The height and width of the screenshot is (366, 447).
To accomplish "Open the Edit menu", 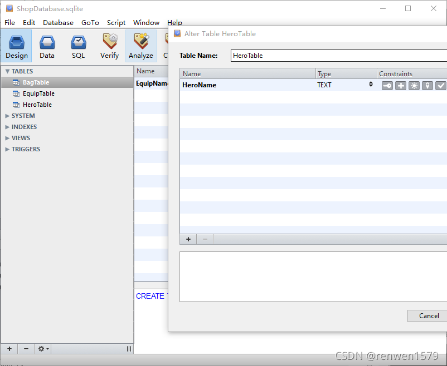I will [29, 22].
